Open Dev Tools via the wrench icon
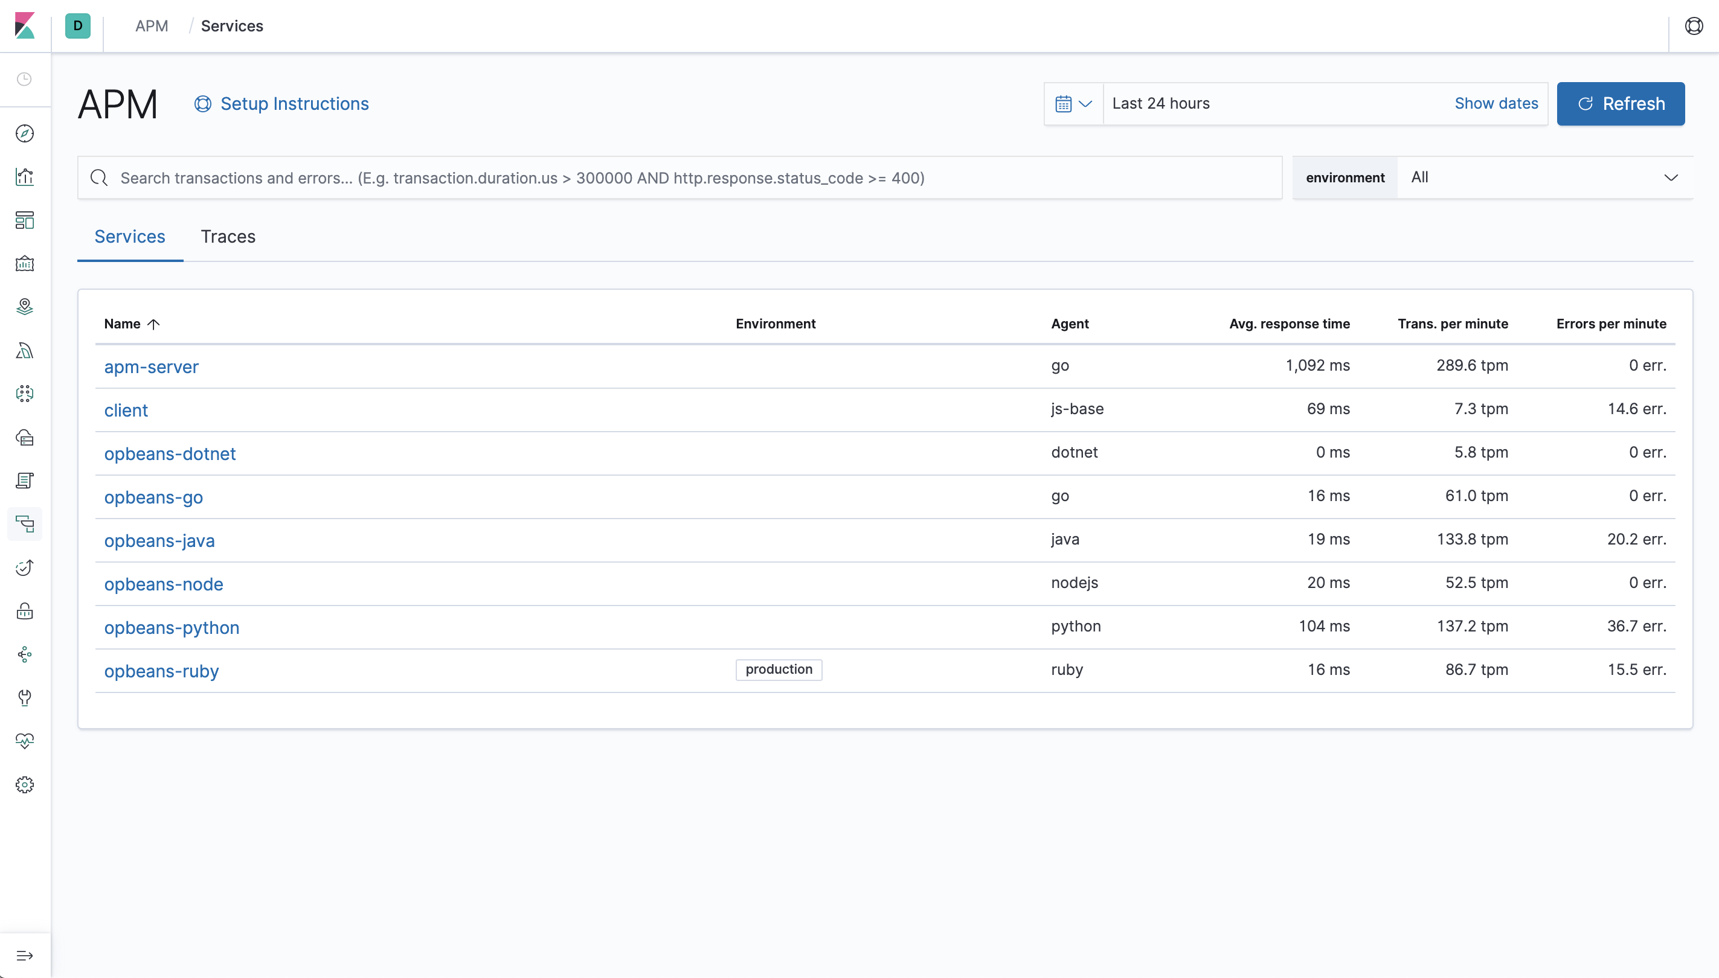 click(25, 698)
